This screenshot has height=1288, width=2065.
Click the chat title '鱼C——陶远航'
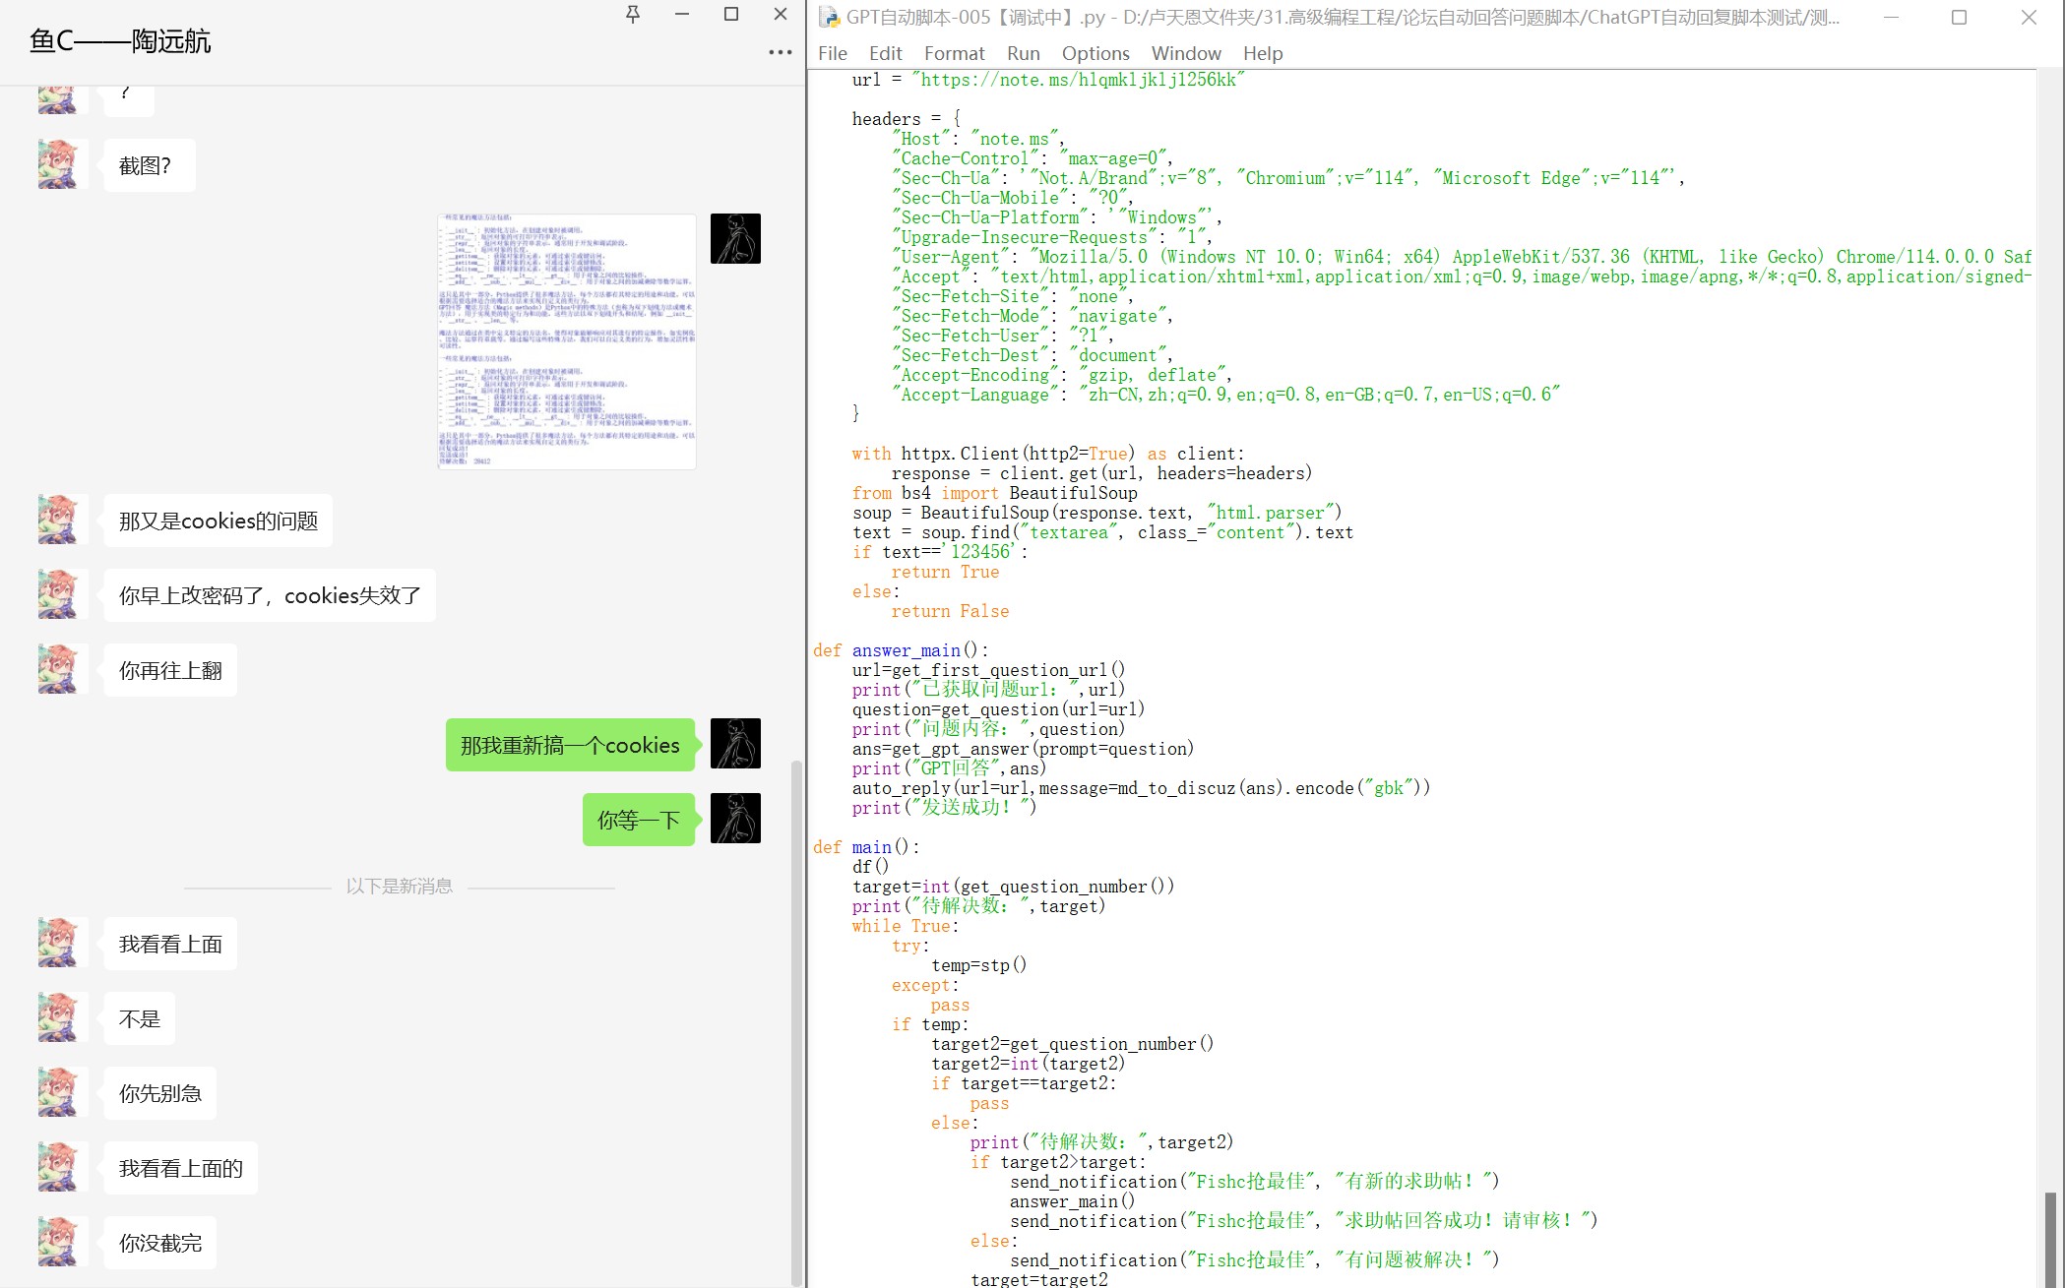(120, 40)
